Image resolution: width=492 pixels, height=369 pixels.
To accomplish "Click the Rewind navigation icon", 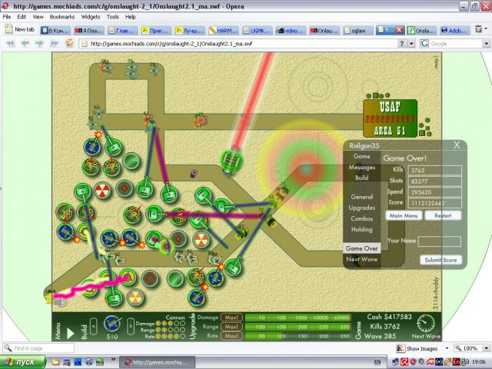I will [x=11, y=43].
